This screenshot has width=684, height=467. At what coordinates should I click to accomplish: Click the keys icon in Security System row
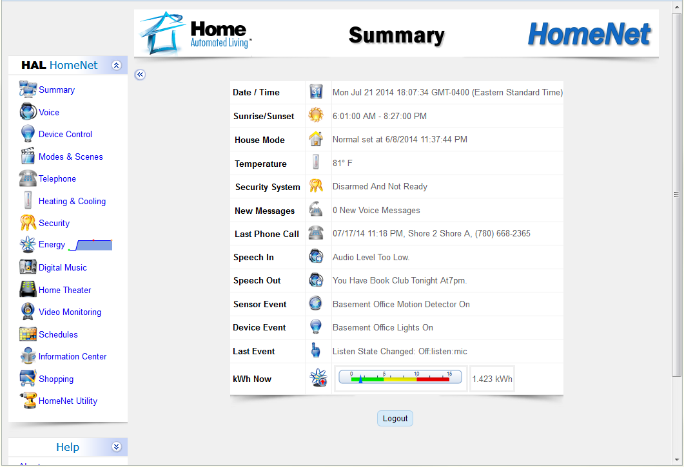(x=316, y=186)
